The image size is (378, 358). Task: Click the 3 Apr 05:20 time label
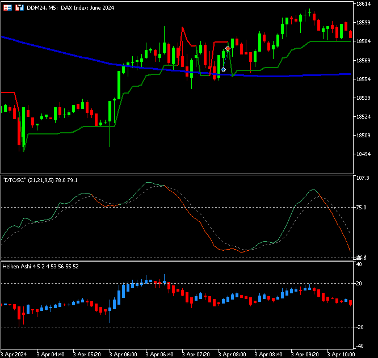coord(87,355)
